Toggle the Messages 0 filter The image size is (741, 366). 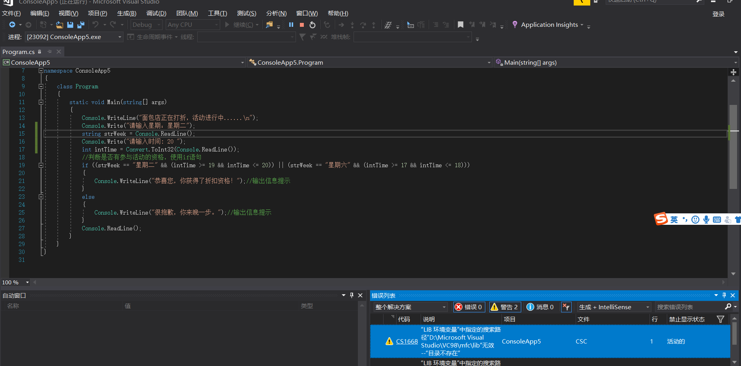tap(541, 307)
